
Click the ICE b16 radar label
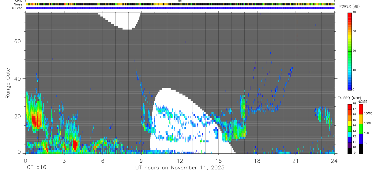click(x=36, y=168)
